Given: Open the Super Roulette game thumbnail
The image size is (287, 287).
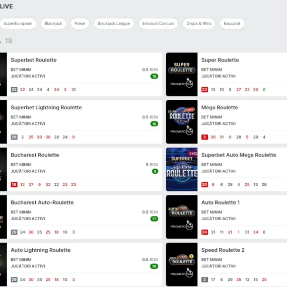Looking at the screenshot, I should click(x=182, y=75).
